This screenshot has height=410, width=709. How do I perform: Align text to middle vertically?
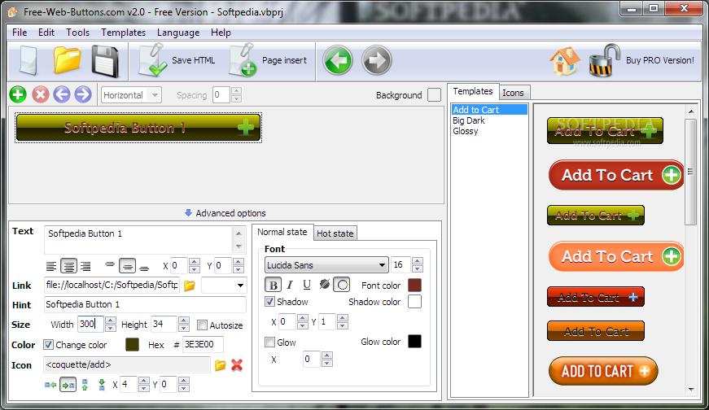point(128,266)
